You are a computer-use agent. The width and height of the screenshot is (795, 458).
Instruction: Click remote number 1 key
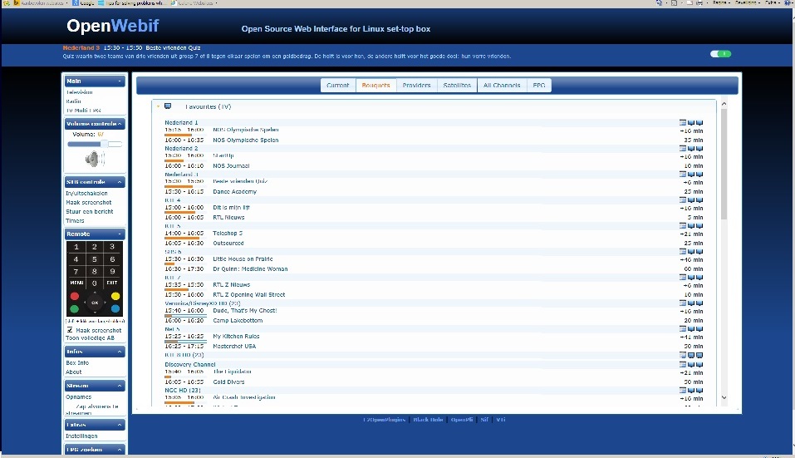[76, 247]
